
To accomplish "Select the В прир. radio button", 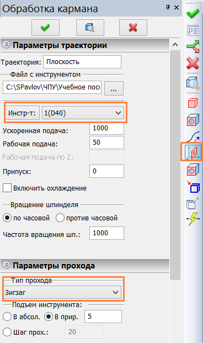I will [x=49, y=316].
